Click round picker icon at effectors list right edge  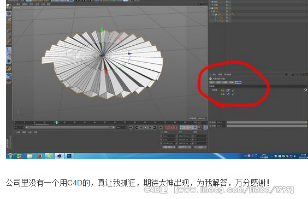pos(305,90)
